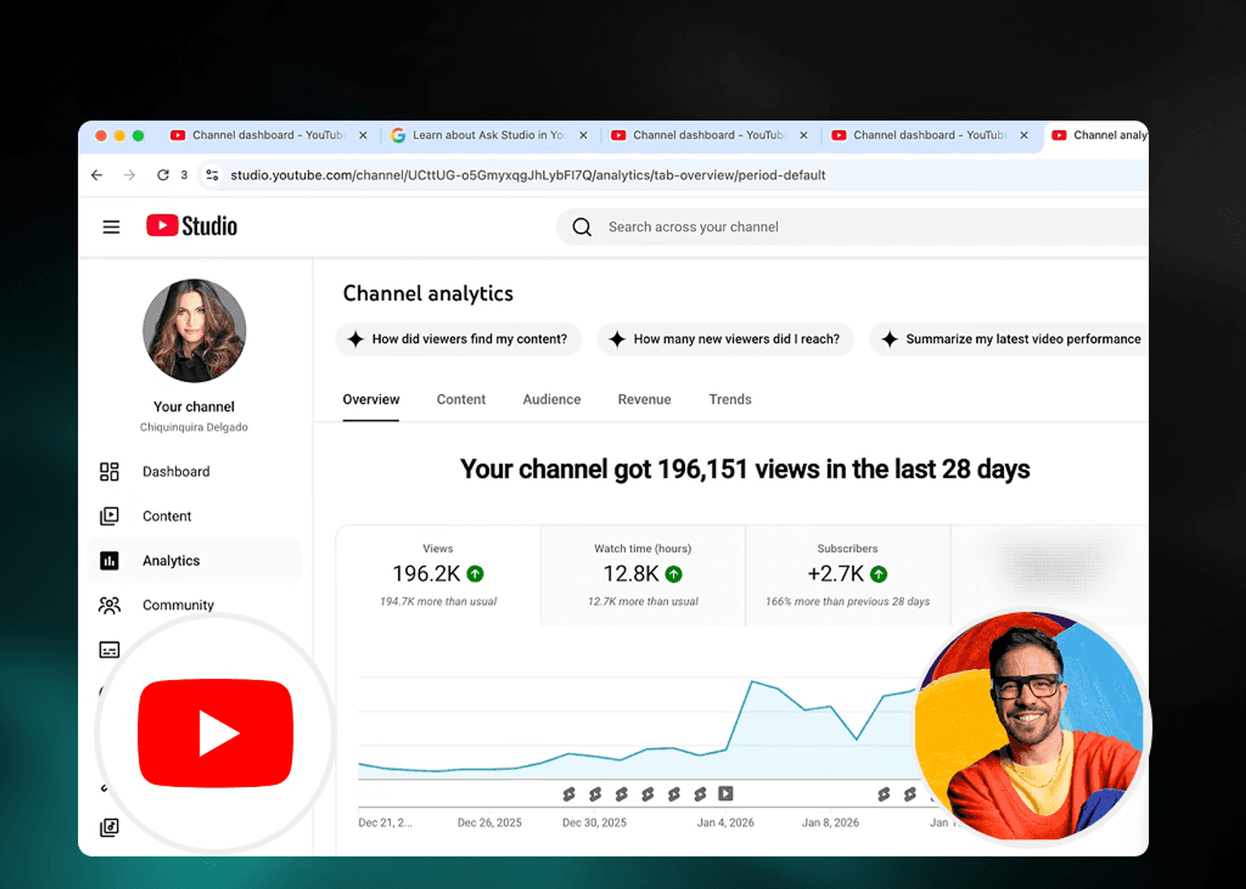Switch to the first Channel dashboard browser tab
This screenshot has width=1246, height=889.
[x=269, y=135]
